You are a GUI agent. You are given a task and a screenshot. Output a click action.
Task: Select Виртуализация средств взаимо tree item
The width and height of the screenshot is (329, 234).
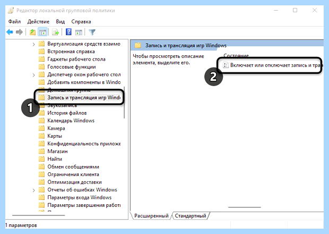pyautogui.click(x=84, y=44)
